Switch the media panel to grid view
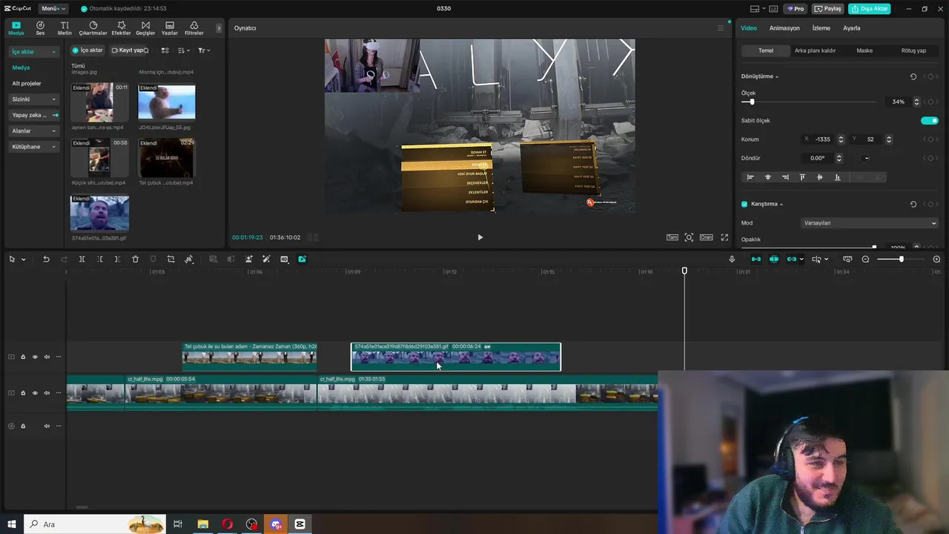Screen dimensions: 949x534 click(x=165, y=50)
